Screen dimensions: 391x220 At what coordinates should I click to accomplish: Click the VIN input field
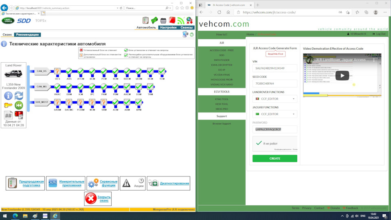275,68
